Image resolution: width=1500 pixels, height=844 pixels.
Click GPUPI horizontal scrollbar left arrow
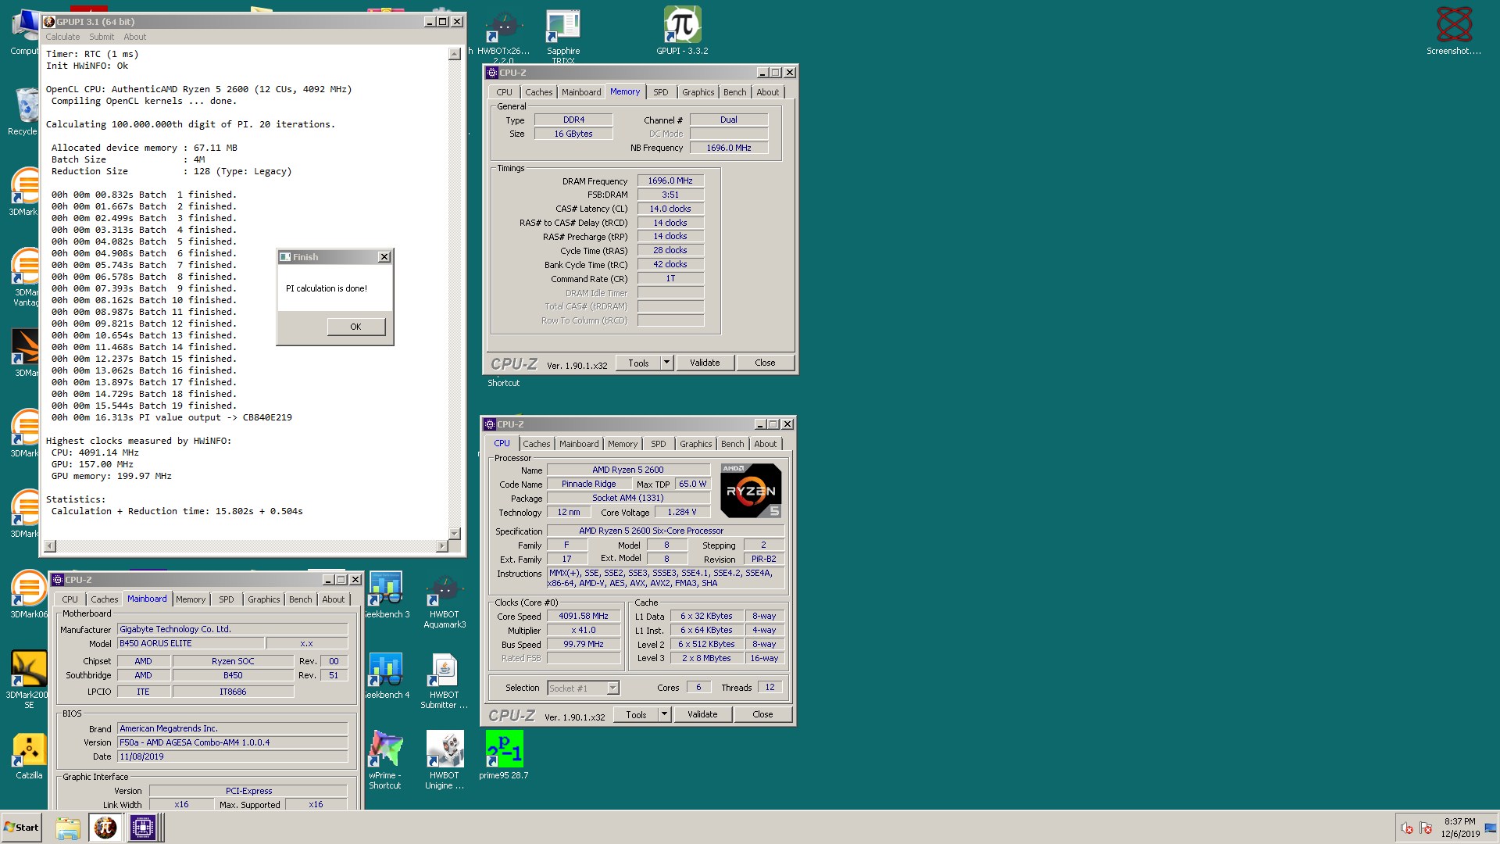click(x=50, y=545)
